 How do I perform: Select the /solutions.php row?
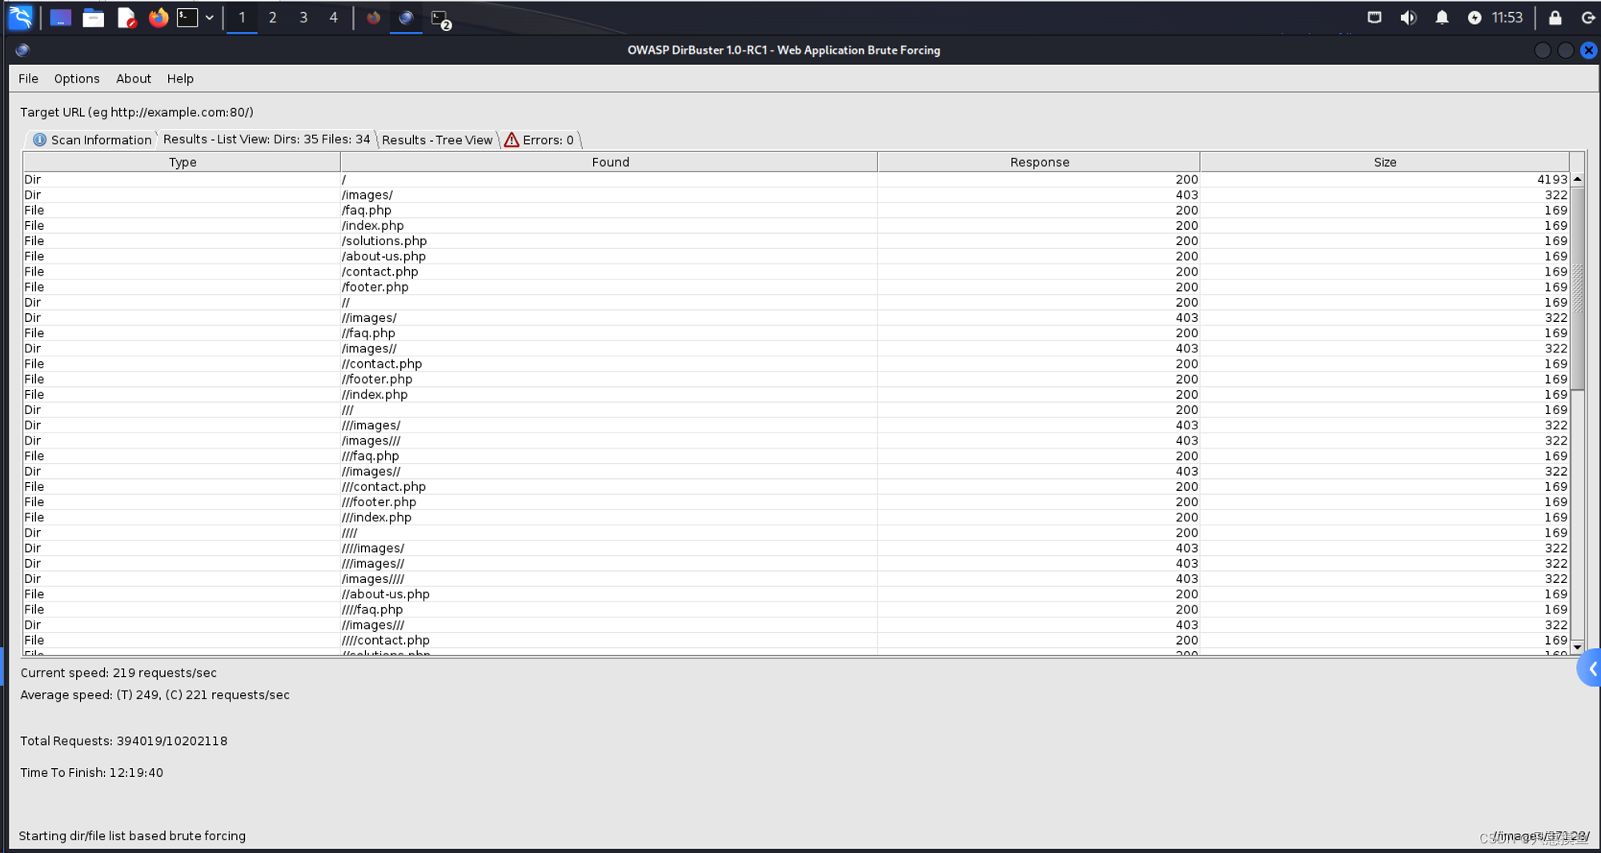796,240
